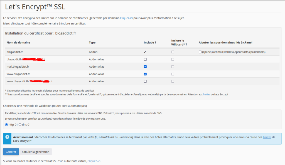Image resolution: width=285 pixels, height=165 pixels.
Task: Enable wildcard for mail.blogaddict.fr row
Action: (x=173, y=67)
